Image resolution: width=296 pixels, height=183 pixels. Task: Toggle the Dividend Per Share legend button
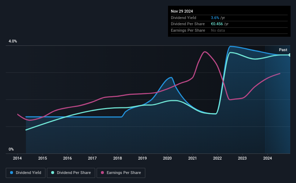coord(71,173)
